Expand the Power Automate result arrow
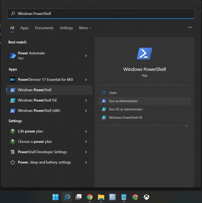 [x=86, y=56]
